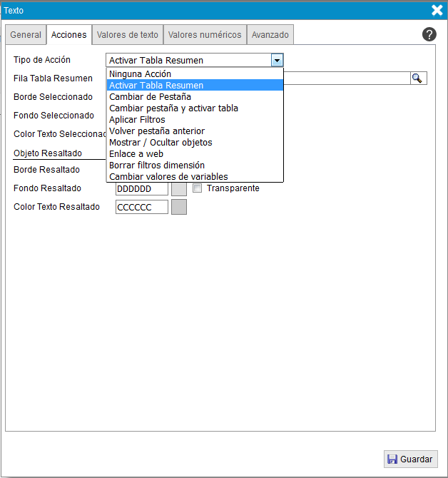Select Borrar filtros dimensión option
The image size is (448, 478).
click(157, 165)
